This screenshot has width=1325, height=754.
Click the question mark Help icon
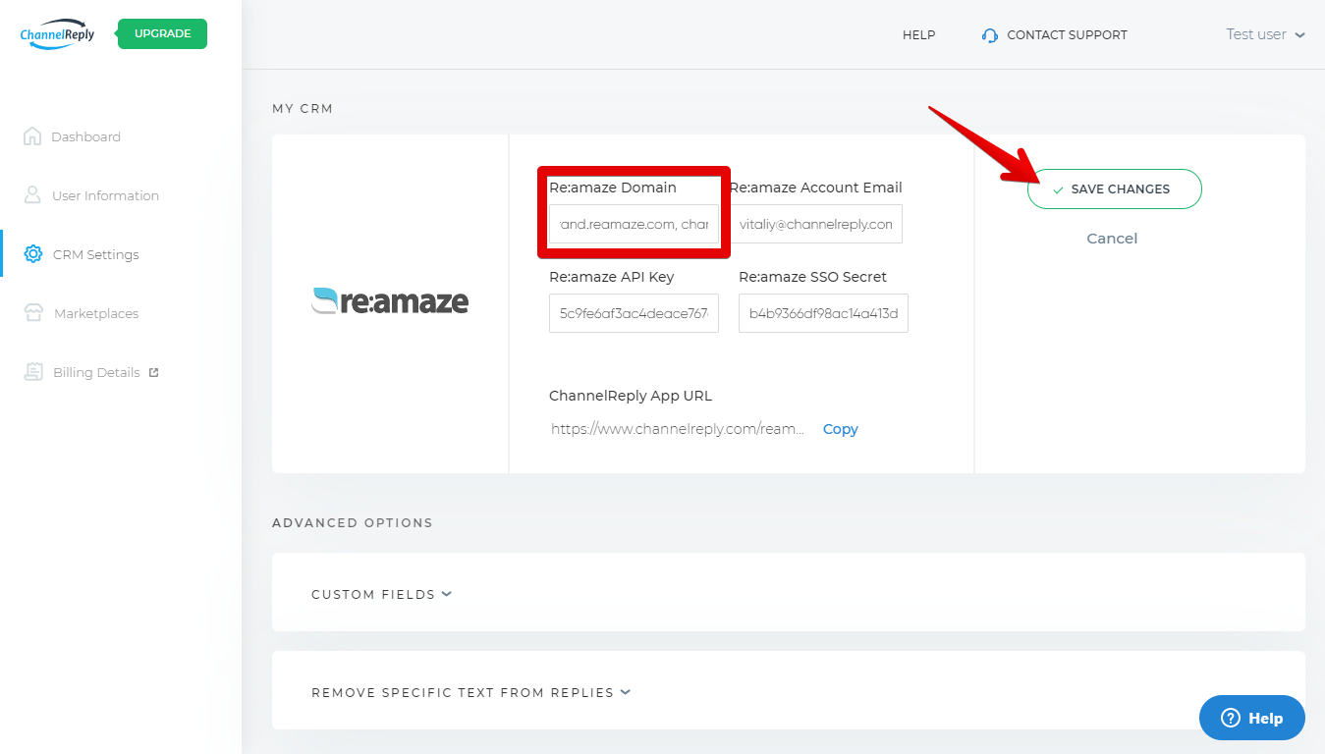pos(1231,718)
